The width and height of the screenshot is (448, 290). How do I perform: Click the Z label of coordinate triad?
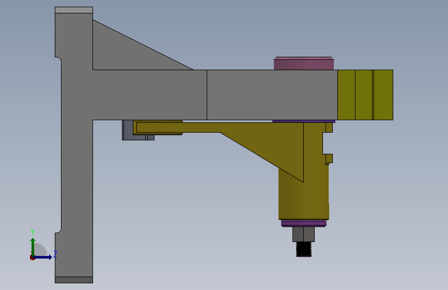55,254
